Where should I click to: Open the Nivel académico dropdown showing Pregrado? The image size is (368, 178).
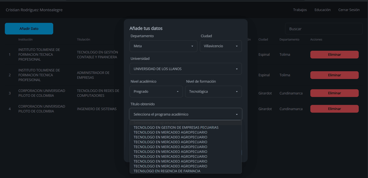[156, 91]
